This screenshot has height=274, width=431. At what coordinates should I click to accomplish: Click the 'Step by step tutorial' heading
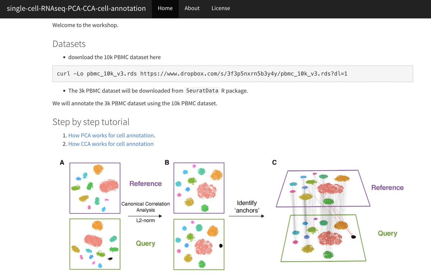tap(91, 122)
